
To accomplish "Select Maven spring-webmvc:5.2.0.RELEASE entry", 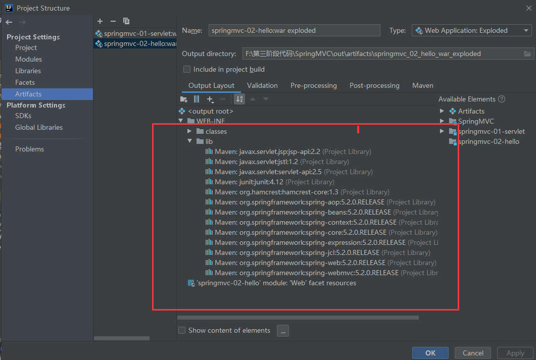I will click(321, 273).
